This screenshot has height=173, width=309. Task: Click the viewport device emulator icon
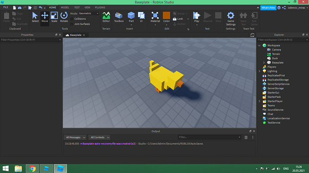coord(252,35)
